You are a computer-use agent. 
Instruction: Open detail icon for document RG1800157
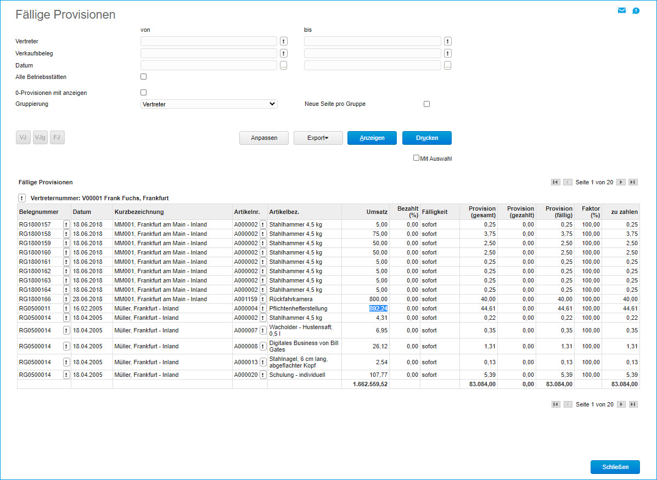tap(66, 224)
